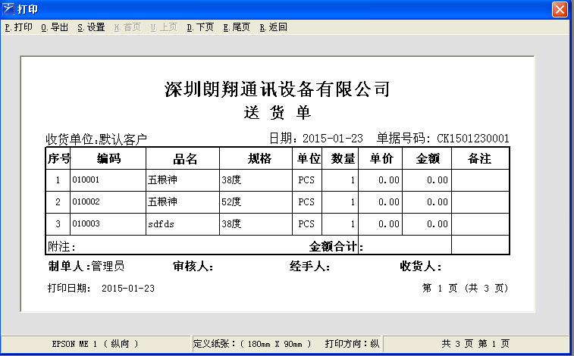Open the Settings (设置) toolbar item
The image size is (574, 356).
pos(91,27)
